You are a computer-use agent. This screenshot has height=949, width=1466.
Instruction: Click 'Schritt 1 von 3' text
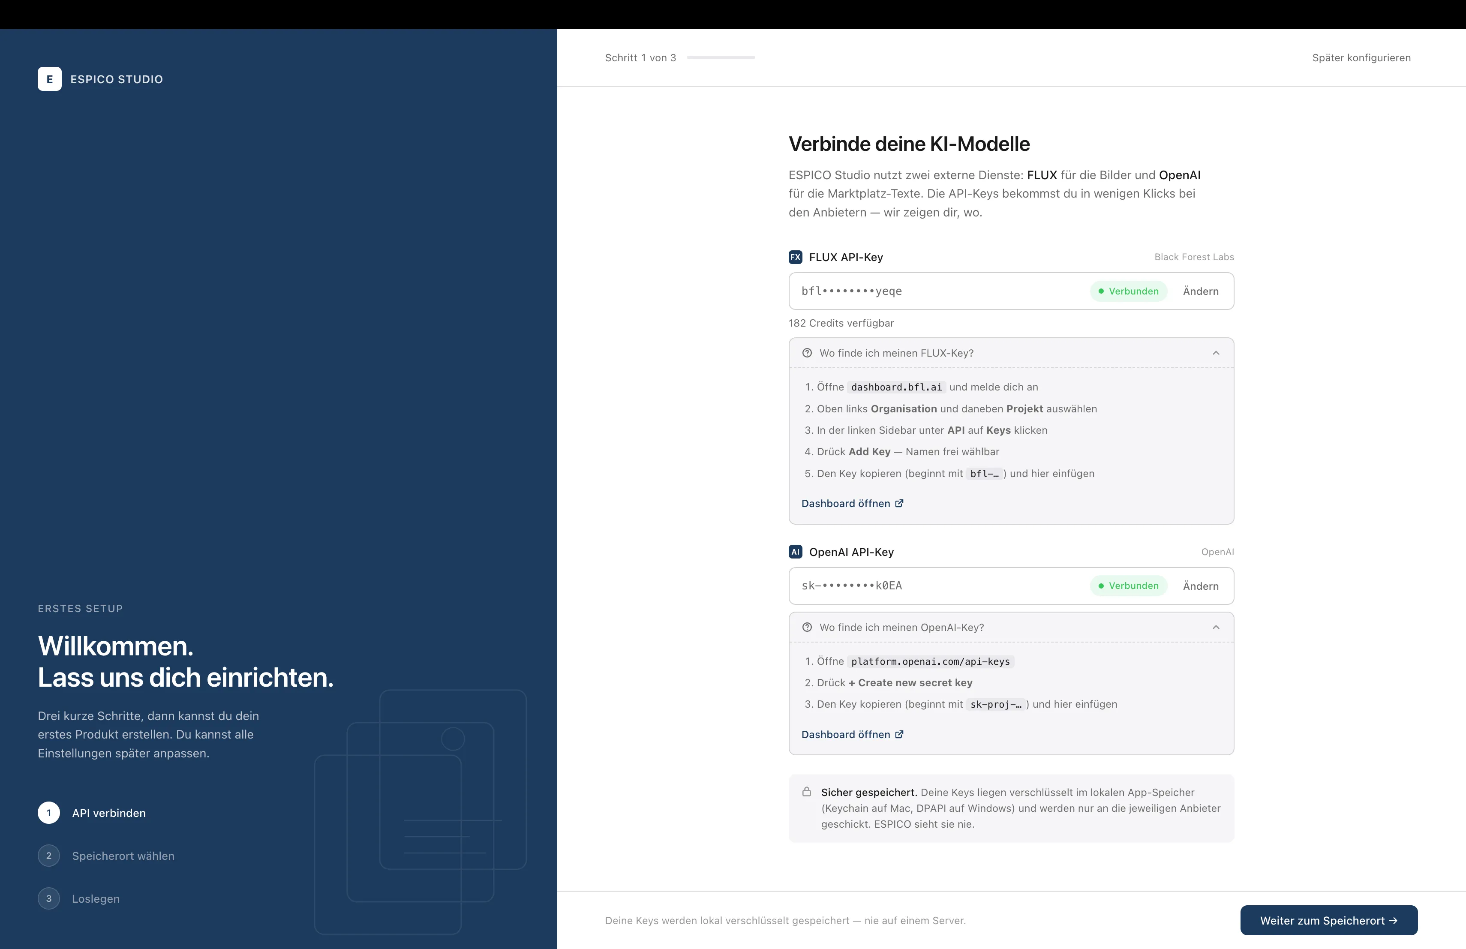point(640,57)
